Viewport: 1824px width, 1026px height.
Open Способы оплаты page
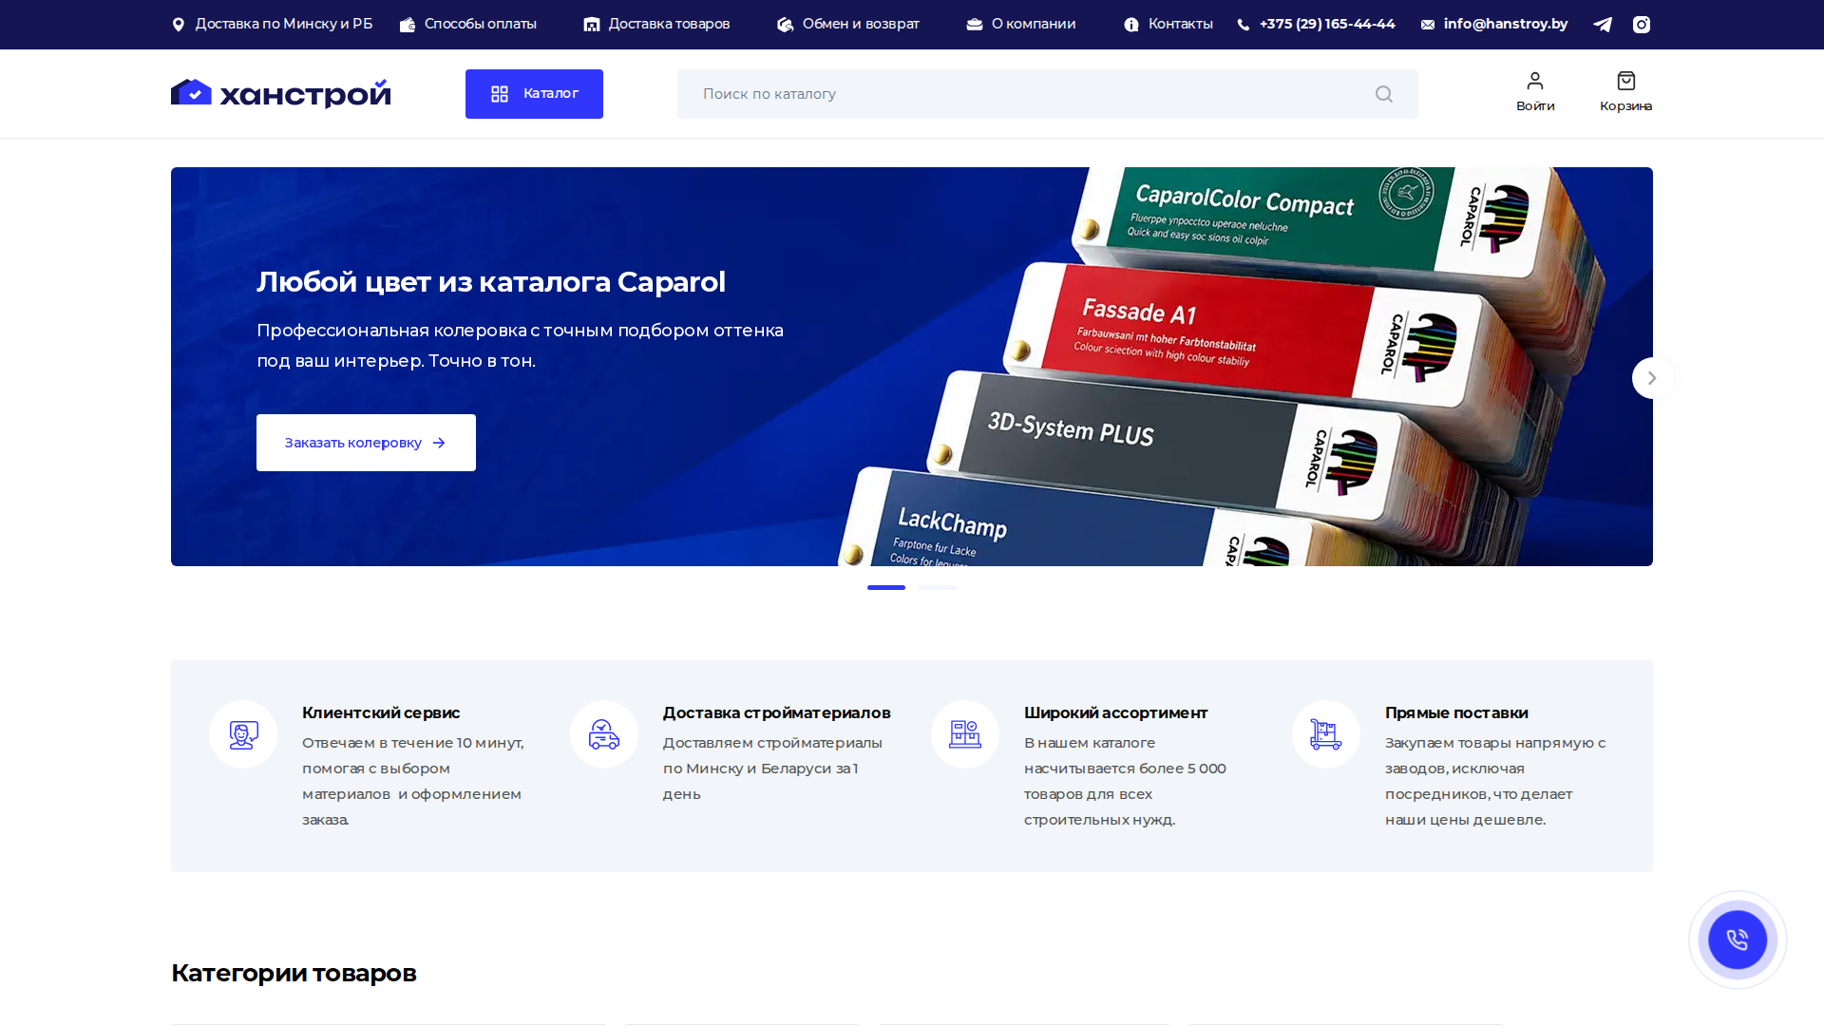(481, 24)
